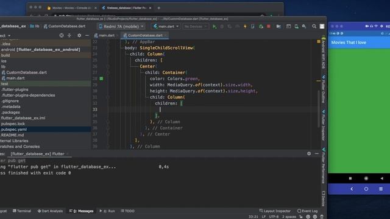Open the No Devices dropdown
Viewport: 390px width, 219px height.
[x=196, y=26]
